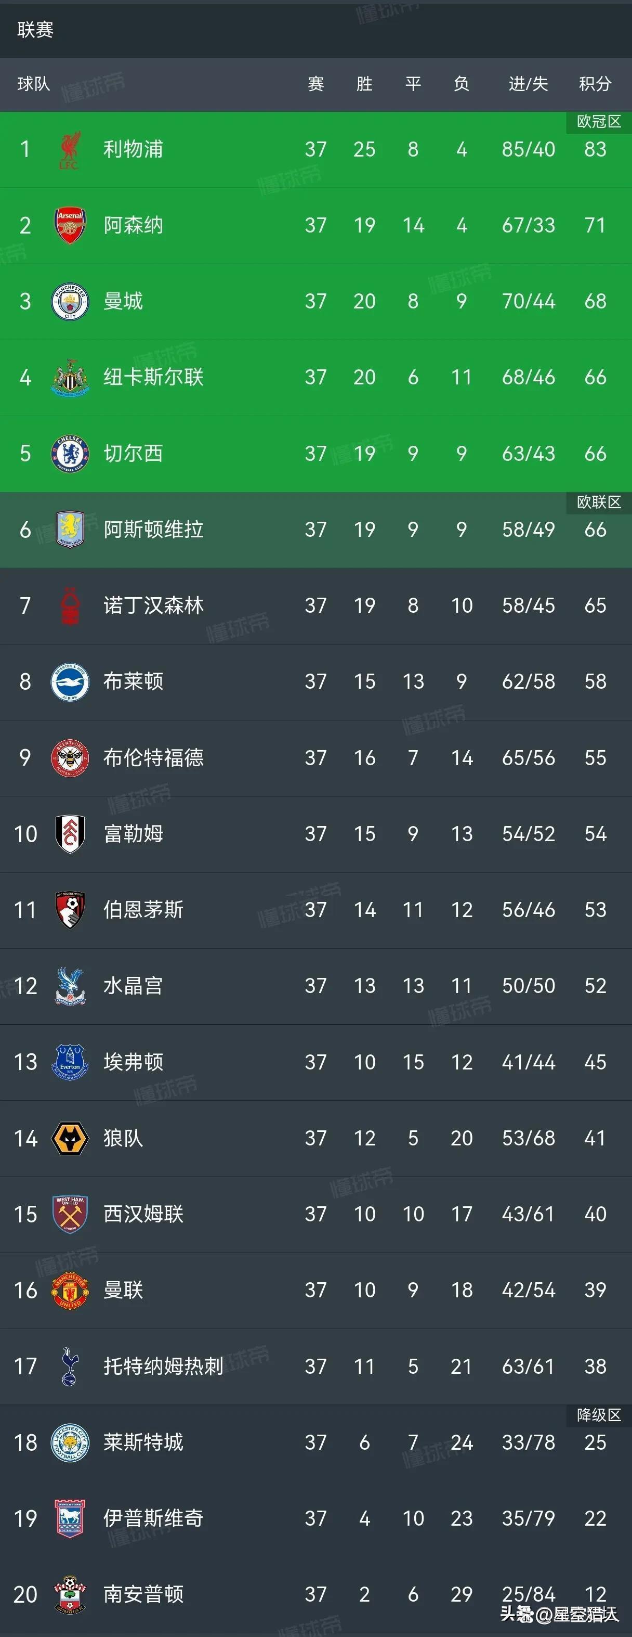Tap the Brighton team logo
632x1637 pixels.
(x=70, y=681)
